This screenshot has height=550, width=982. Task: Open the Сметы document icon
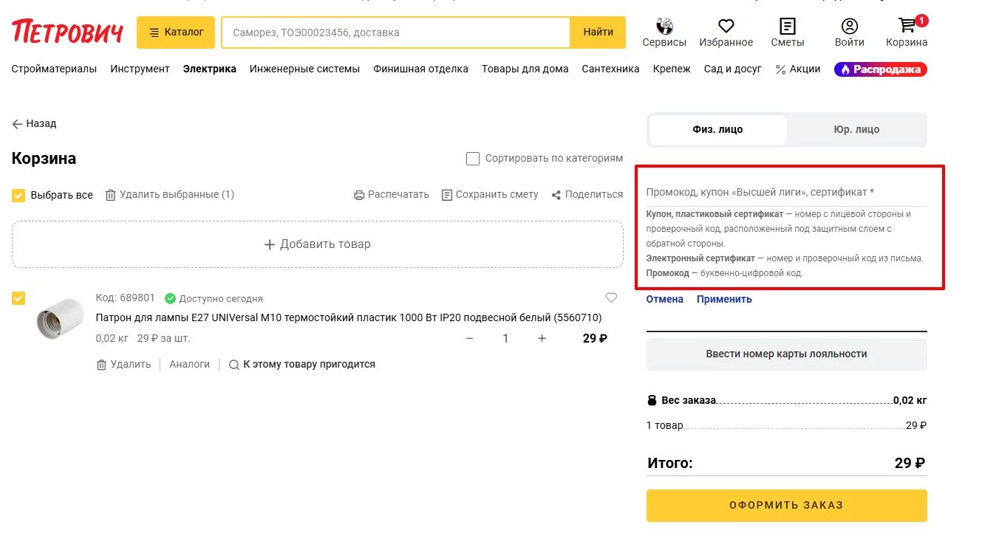(x=787, y=27)
